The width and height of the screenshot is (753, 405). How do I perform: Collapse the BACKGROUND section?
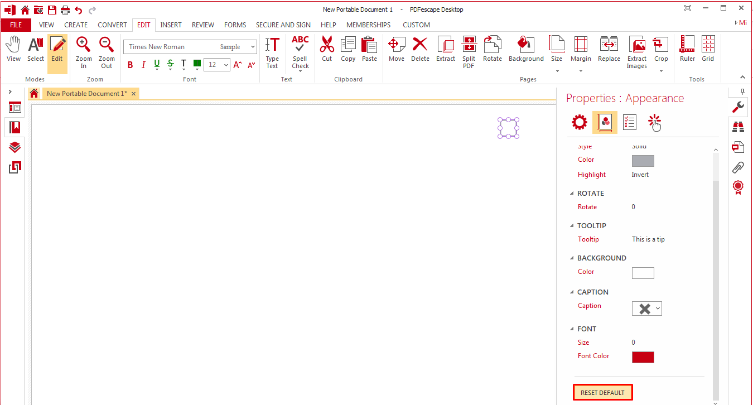[x=572, y=258]
